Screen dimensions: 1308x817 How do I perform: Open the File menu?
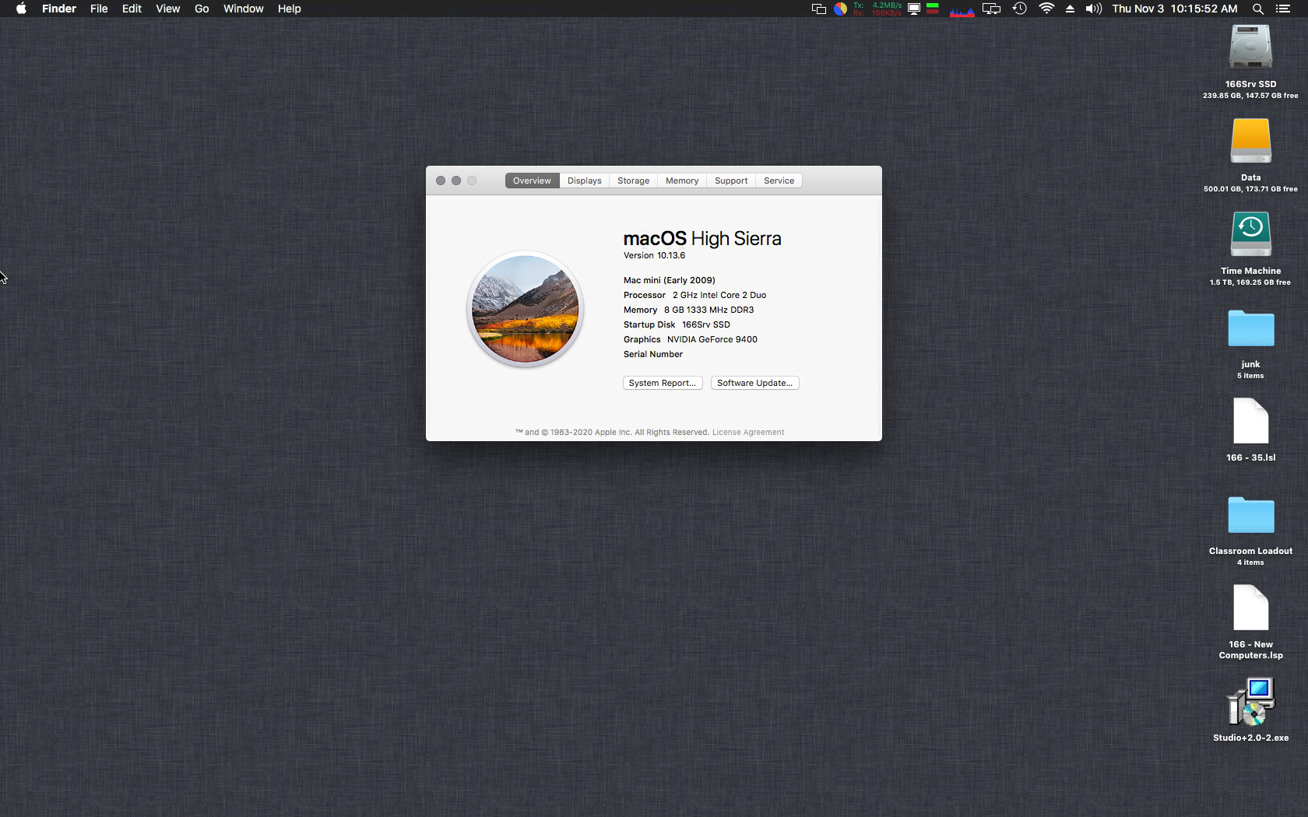(x=99, y=9)
